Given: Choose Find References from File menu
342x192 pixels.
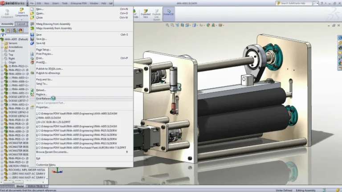Looking at the screenshot, I should pos(45,98).
